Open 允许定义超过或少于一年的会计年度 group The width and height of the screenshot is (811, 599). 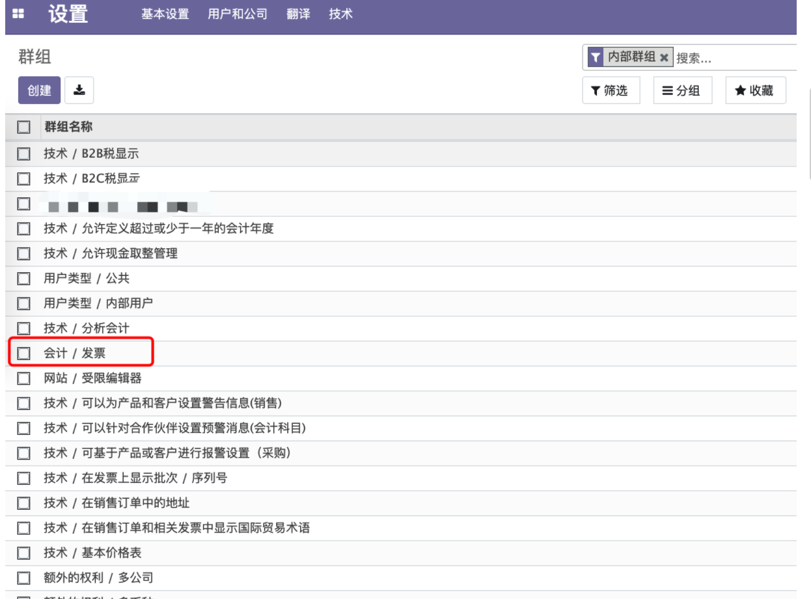click(158, 229)
